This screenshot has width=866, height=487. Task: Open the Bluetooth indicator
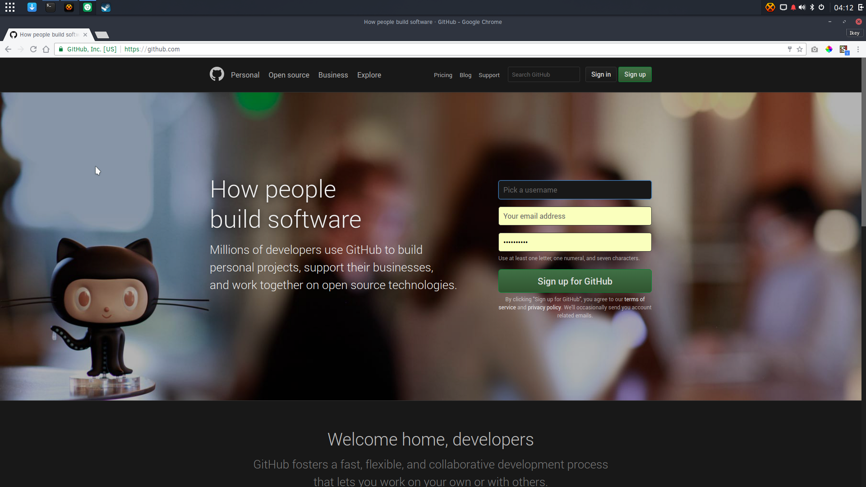[x=812, y=7]
